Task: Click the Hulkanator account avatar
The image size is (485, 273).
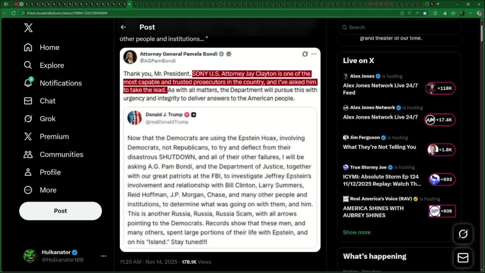Action: [x=30, y=256]
